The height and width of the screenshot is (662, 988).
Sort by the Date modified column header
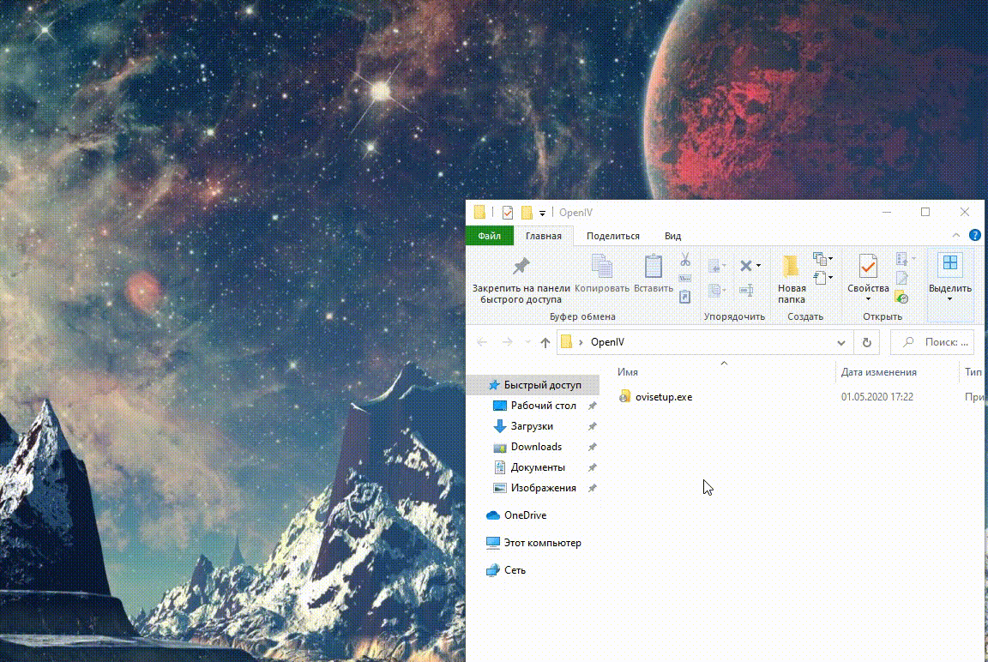click(x=878, y=372)
